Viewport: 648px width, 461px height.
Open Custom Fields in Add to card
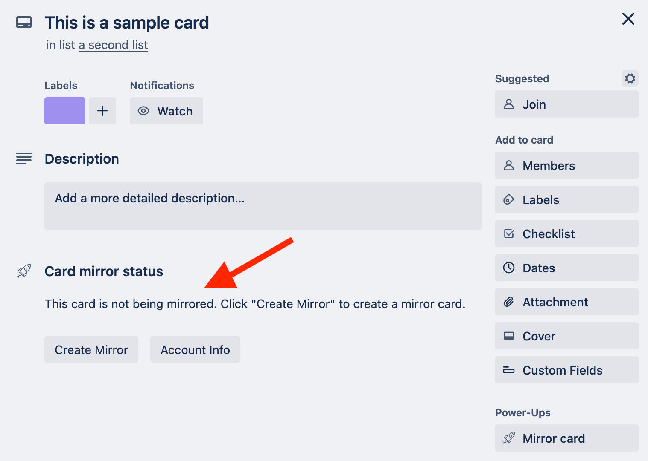tap(567, 370)
